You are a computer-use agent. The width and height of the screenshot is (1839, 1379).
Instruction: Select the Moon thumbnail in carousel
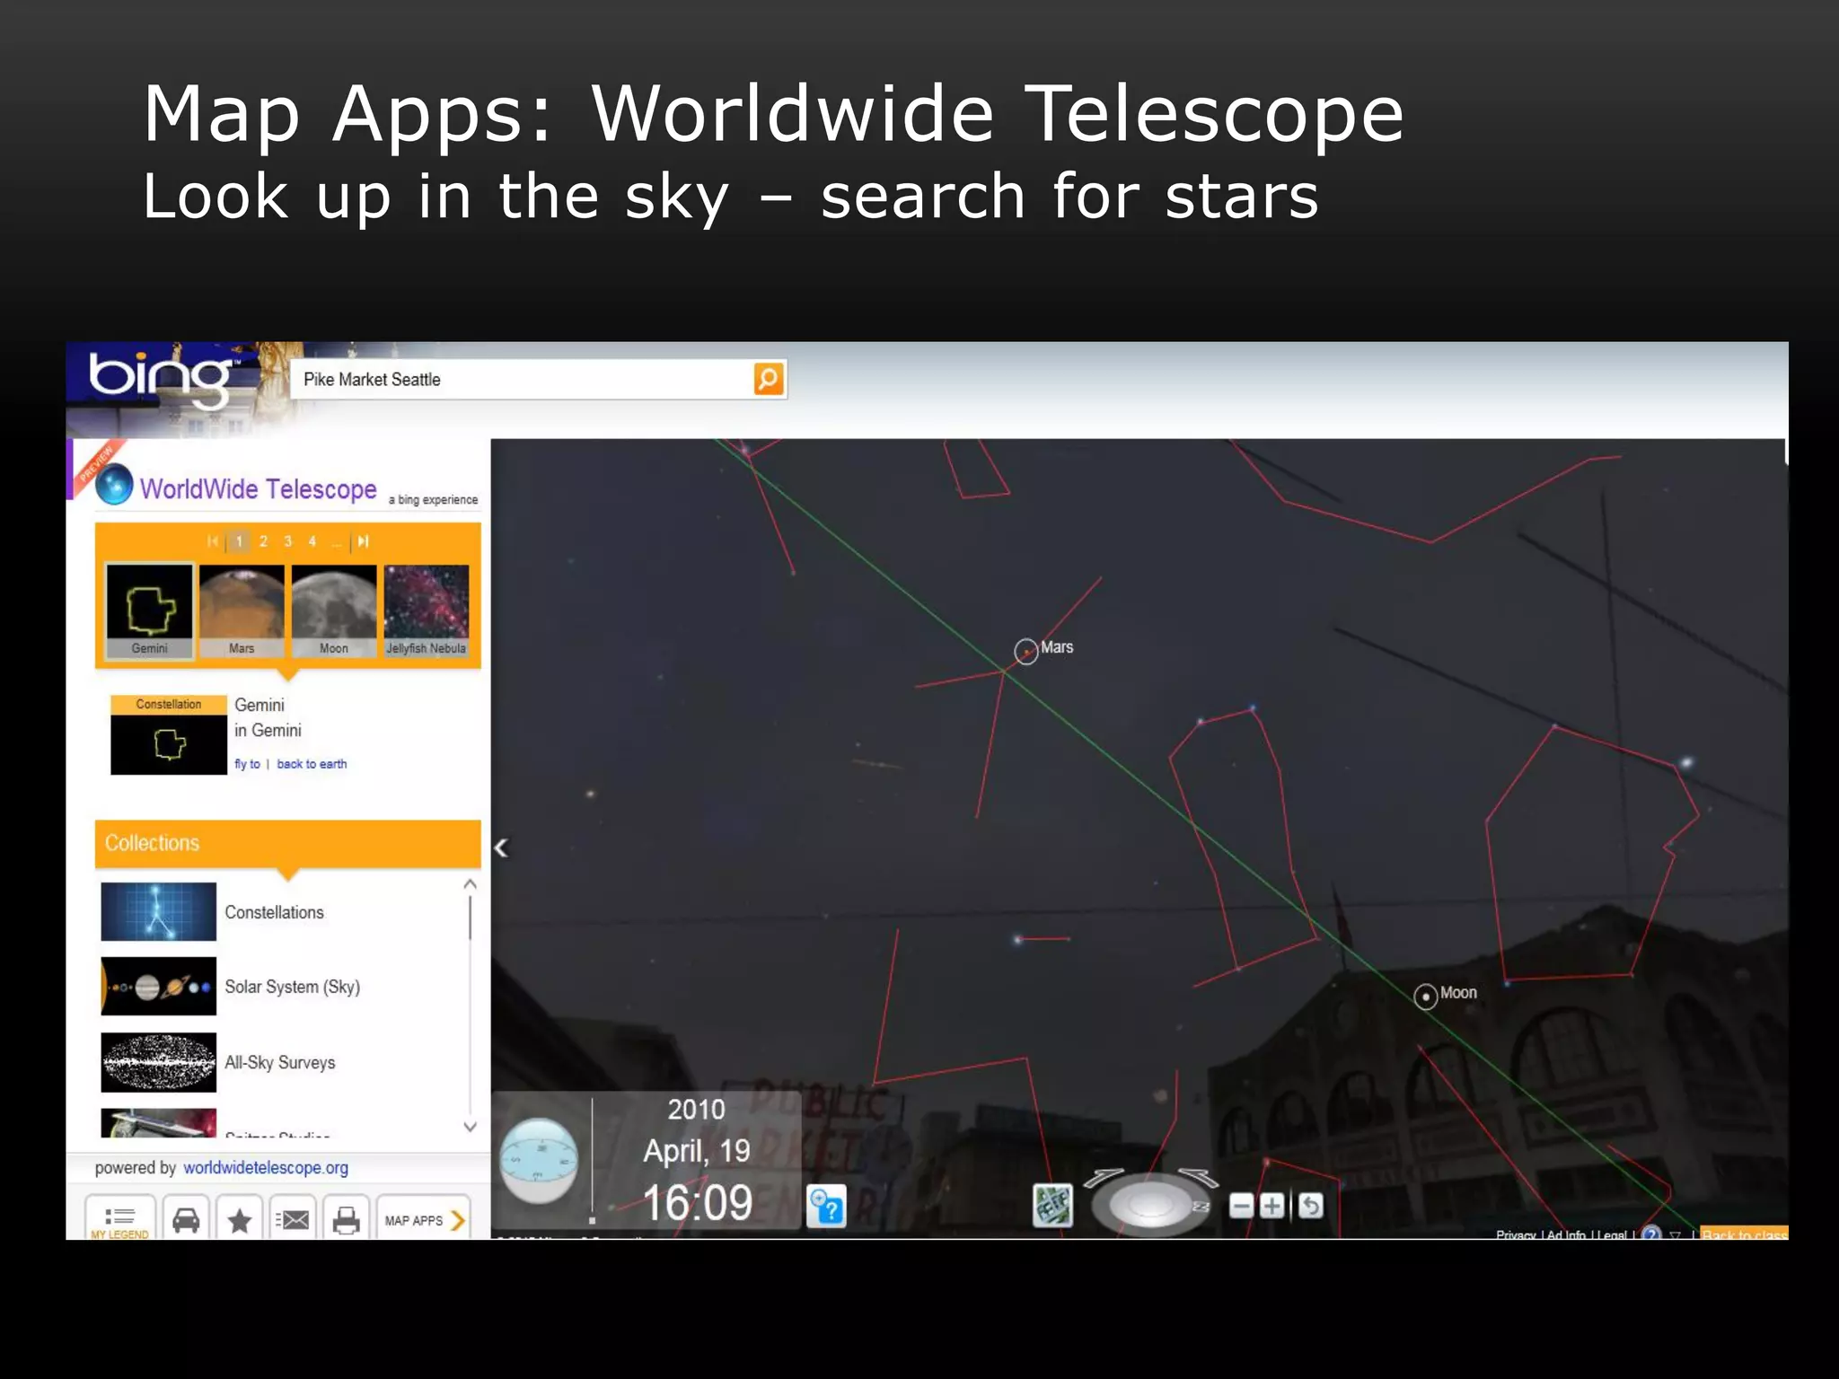333,610
